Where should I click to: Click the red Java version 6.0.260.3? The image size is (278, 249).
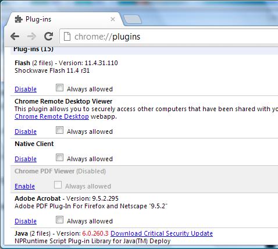[x=95, y=233]
